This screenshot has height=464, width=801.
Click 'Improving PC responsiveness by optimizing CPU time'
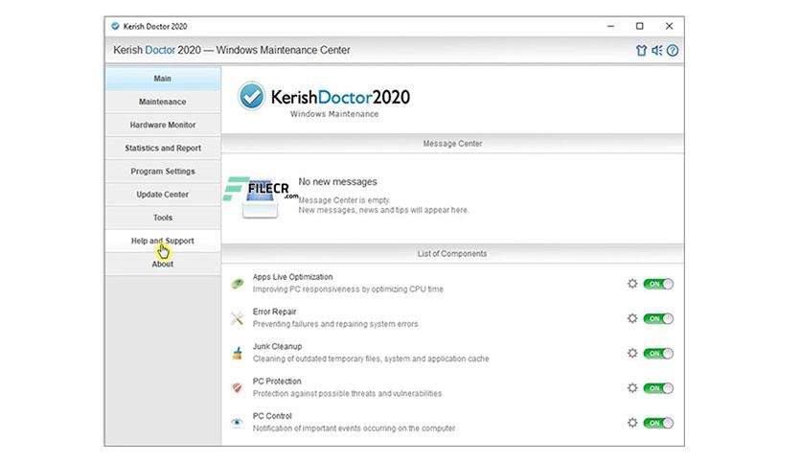[348, 290]
